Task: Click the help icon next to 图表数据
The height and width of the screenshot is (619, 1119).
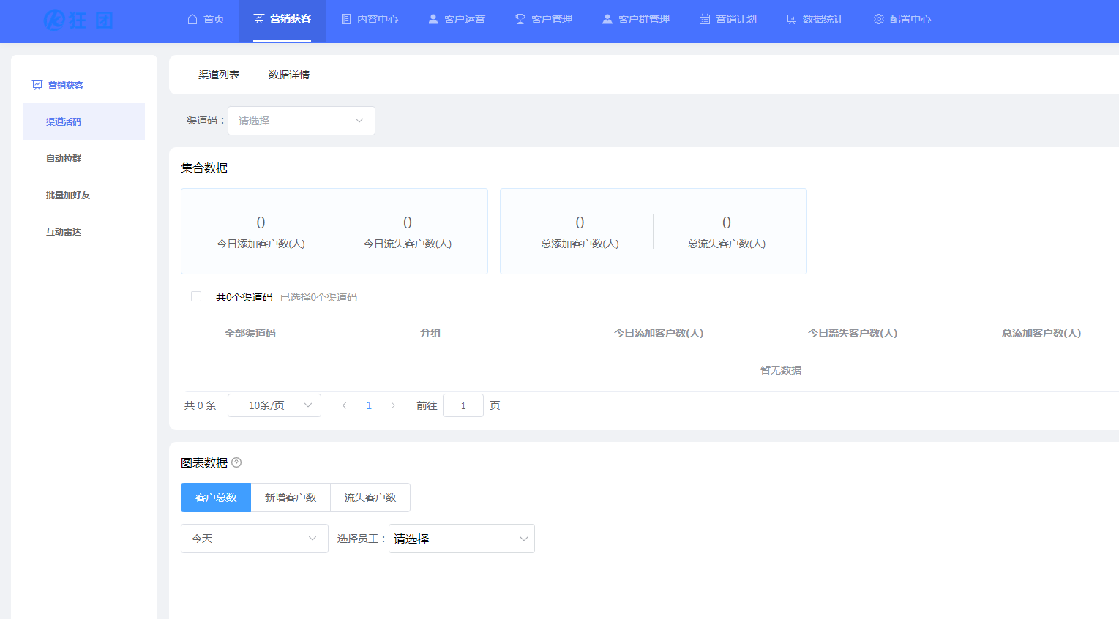Action: pos(236,462)
